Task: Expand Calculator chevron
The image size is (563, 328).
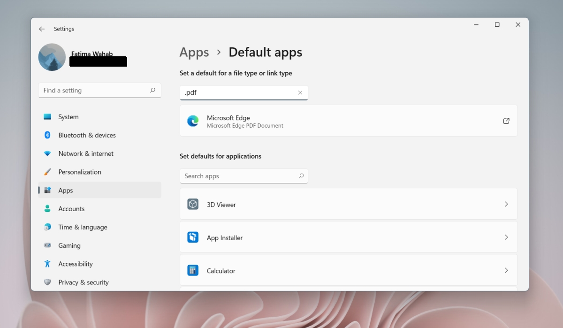Action: point(506,270)
